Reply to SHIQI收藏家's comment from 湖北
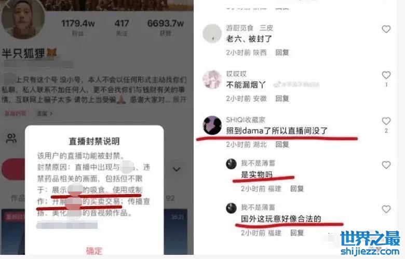The height and width of the screenshot is (259, 405). (282, 145)
